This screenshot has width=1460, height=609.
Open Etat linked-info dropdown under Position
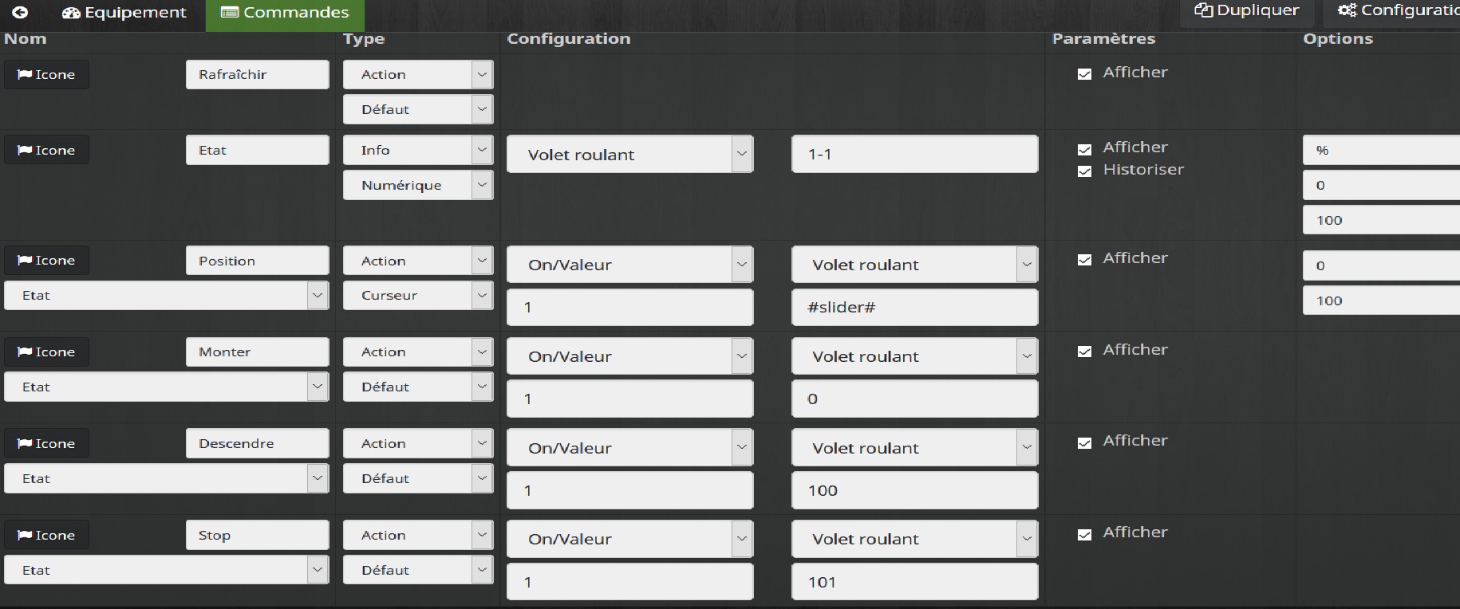coord(166,295)
